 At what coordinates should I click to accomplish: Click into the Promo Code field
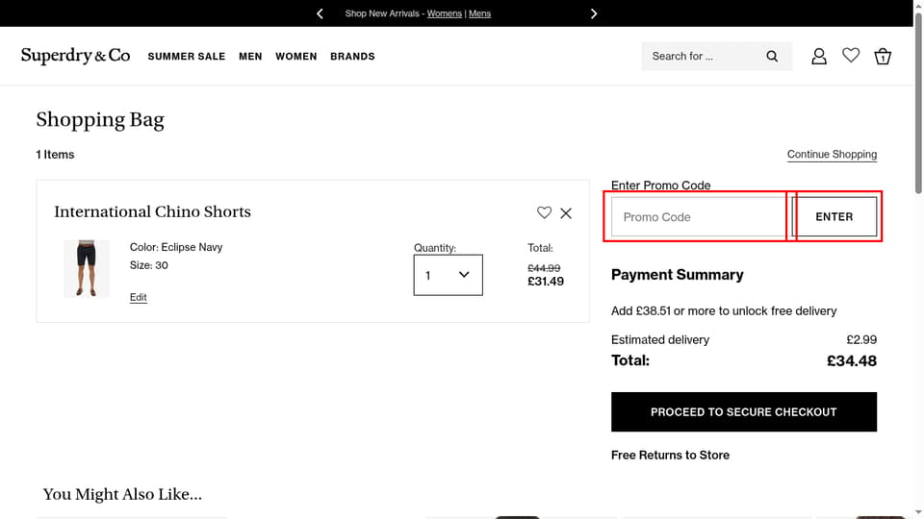tap(699, 216)
